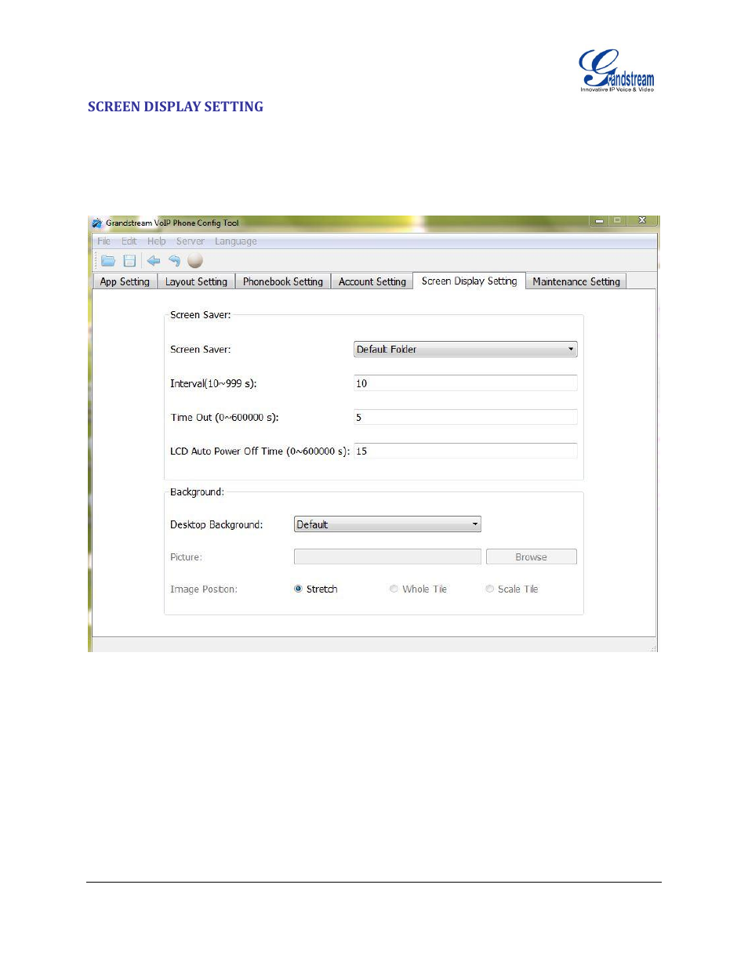The width and height of the screenshot is (748, 968).
Task: Click the Browse button
Action: coord(532,557)
